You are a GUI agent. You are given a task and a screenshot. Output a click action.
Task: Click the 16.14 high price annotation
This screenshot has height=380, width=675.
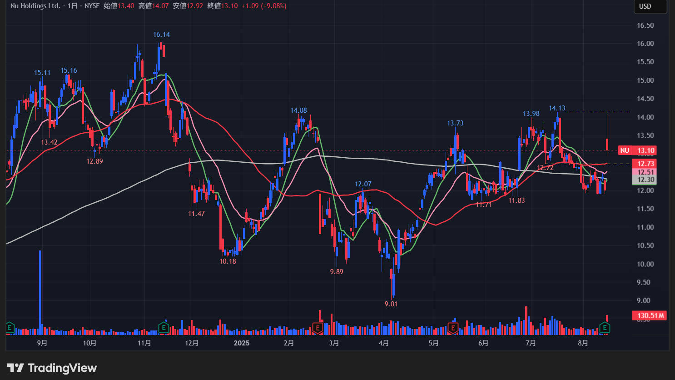(x=161, y=35)
